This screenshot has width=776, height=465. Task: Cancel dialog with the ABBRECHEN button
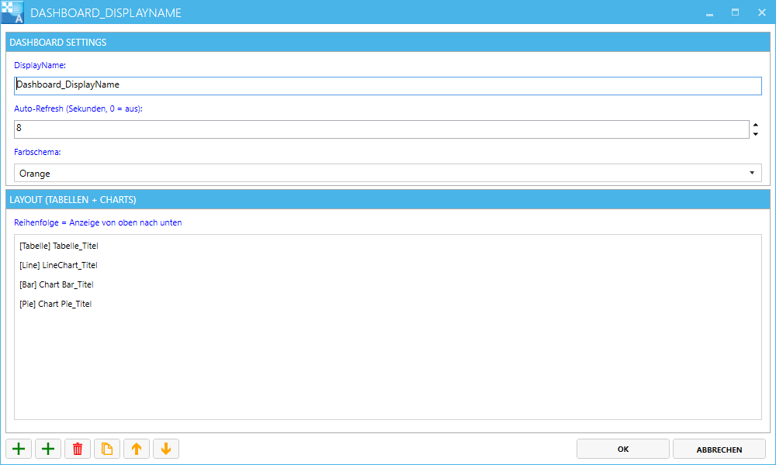[x=719, y=449]
